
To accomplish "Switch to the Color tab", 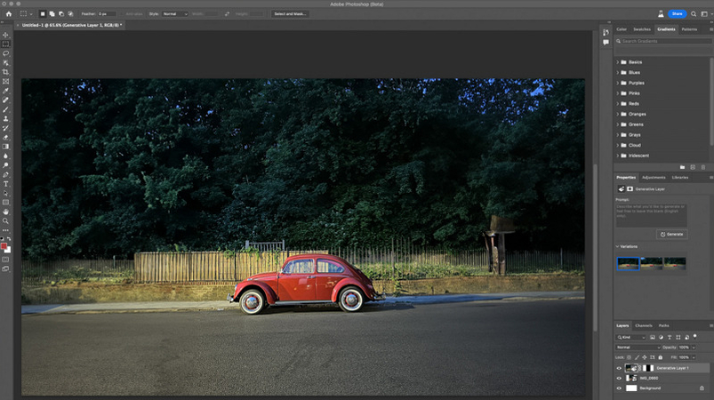I will (622, 29).
